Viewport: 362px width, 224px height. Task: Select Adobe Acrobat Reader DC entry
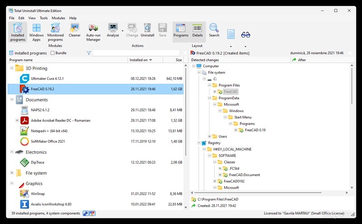pyautogui.click(x=60, y=121)
